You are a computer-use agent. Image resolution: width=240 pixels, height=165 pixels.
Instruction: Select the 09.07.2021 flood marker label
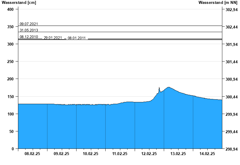(x=29, y=24)
